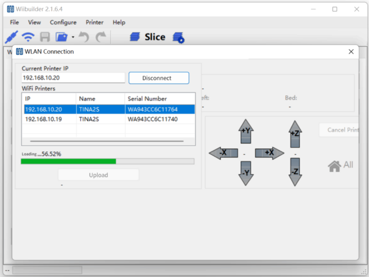The image size is (369, 277).
Task: Open the WiFi connection tool
Action: point(28,38)
